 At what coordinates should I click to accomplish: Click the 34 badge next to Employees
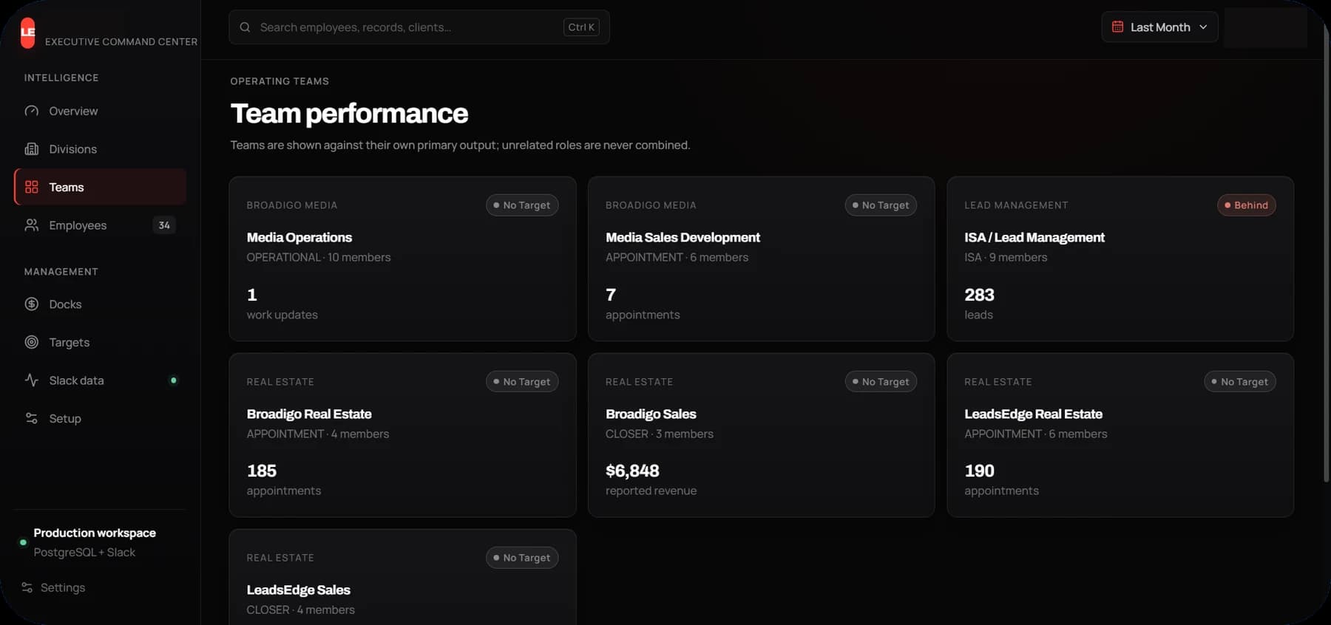click(164, 225)
